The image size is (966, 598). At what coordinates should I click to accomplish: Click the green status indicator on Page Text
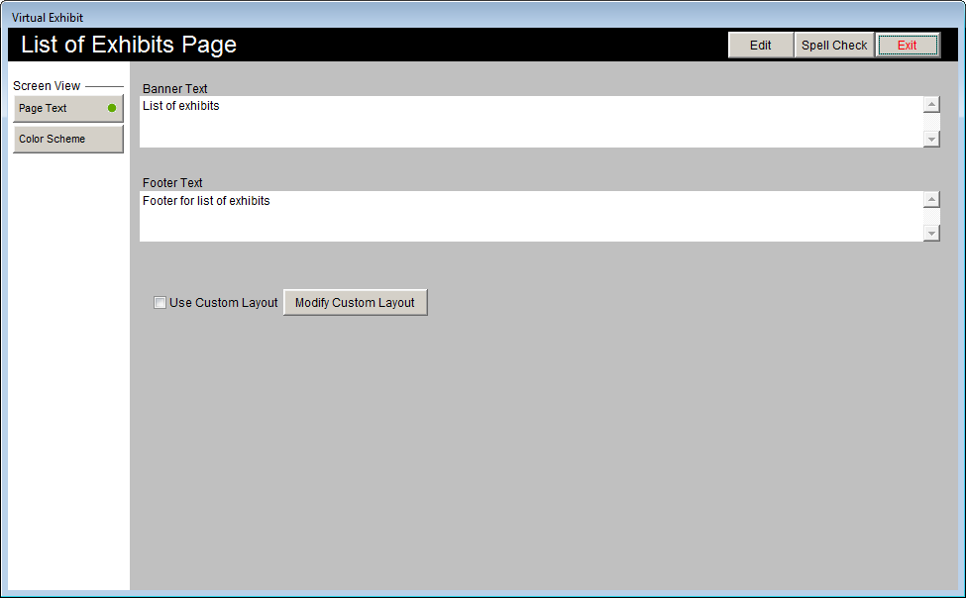(x=111, y=109)
